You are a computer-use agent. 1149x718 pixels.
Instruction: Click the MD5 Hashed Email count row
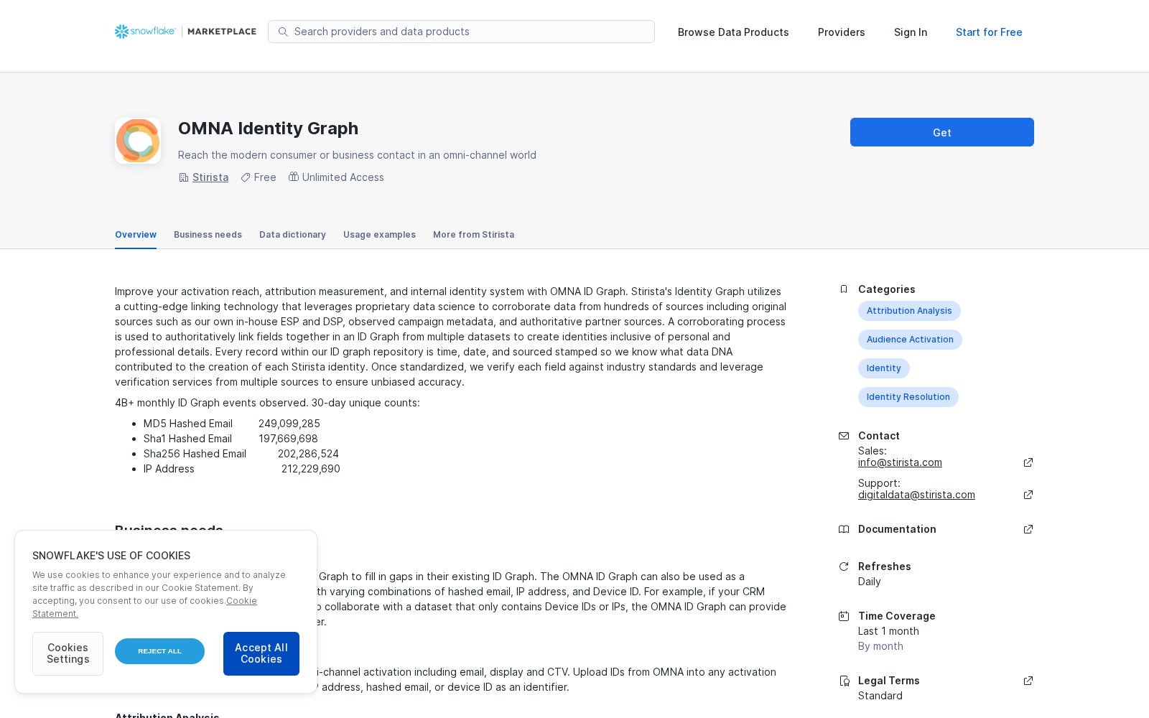click(x=232, y=424)
